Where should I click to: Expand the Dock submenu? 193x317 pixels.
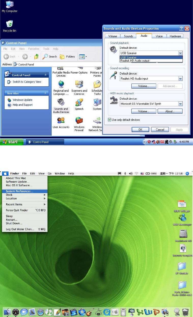click(24, 195)
